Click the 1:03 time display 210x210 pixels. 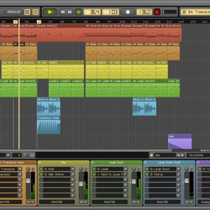[111, 12]
